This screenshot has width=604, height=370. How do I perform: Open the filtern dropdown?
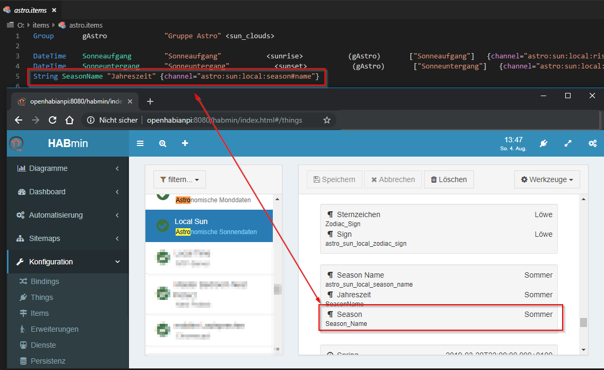click(179, 179)
